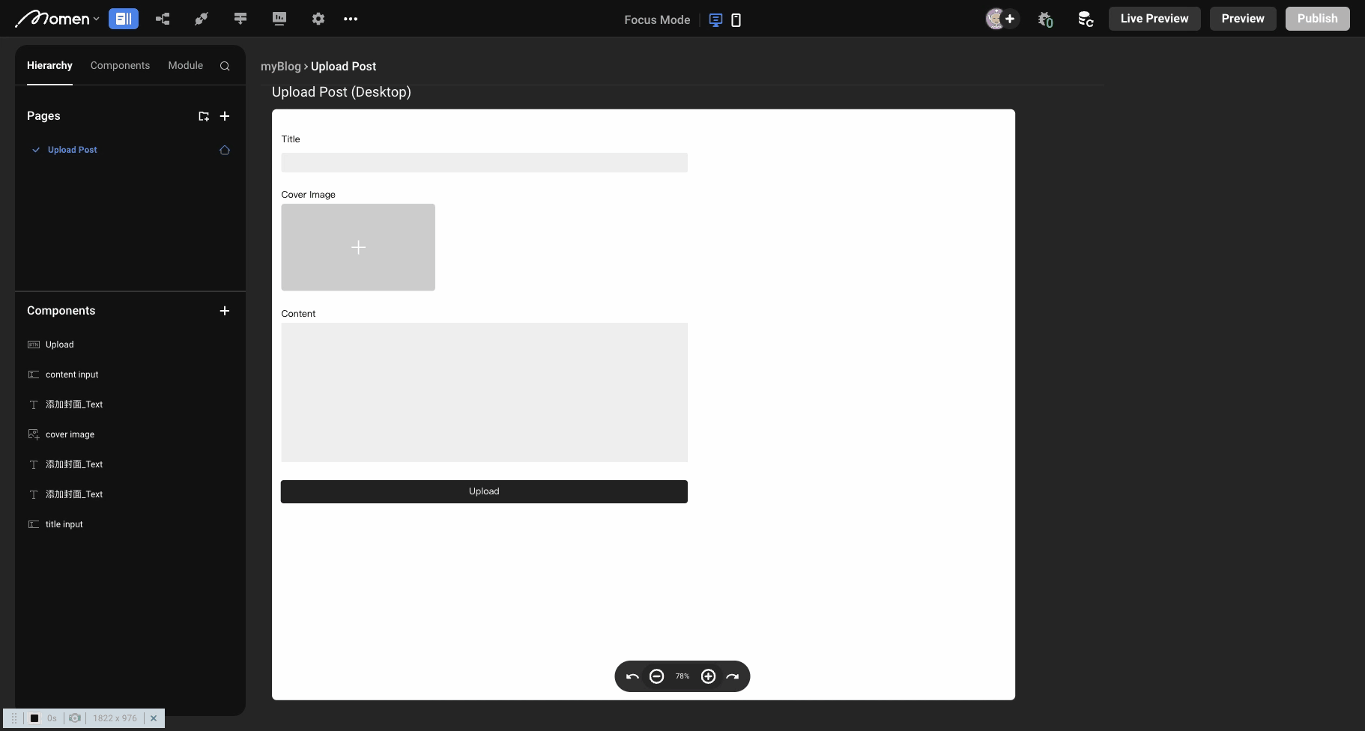Viewport: 1365px width, 731px height.
Task: Click the settings gear in top toolbar
Action: tap(318, 19)
